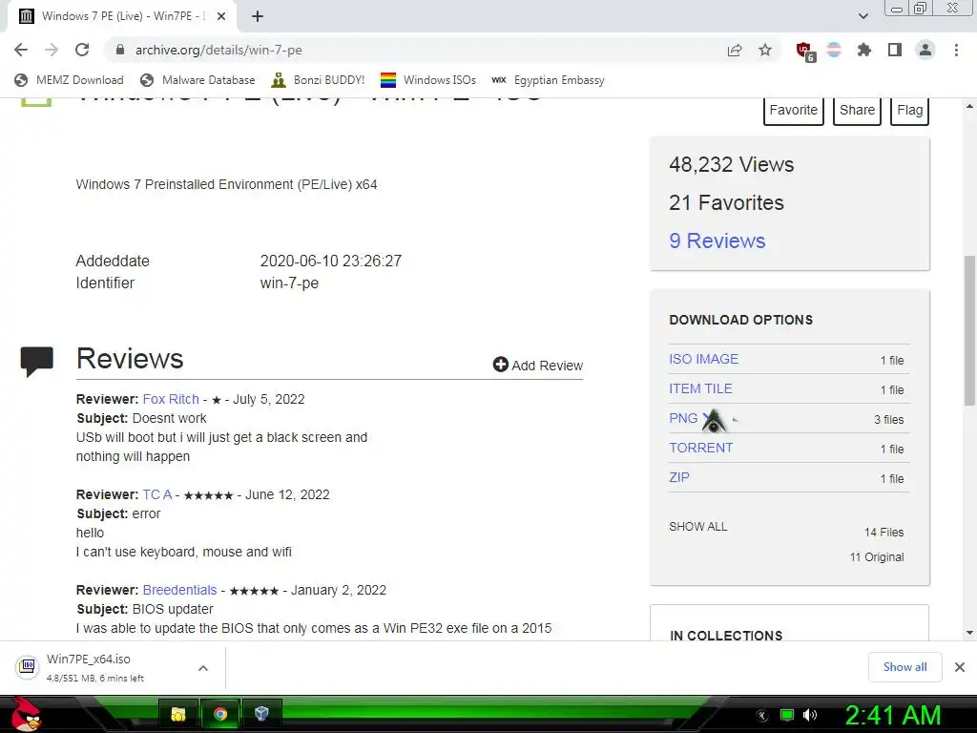Viewport: 977px width, 733px height.
Task: Click the 2:41 AM taskbar clock
Action: pos(893,715)
